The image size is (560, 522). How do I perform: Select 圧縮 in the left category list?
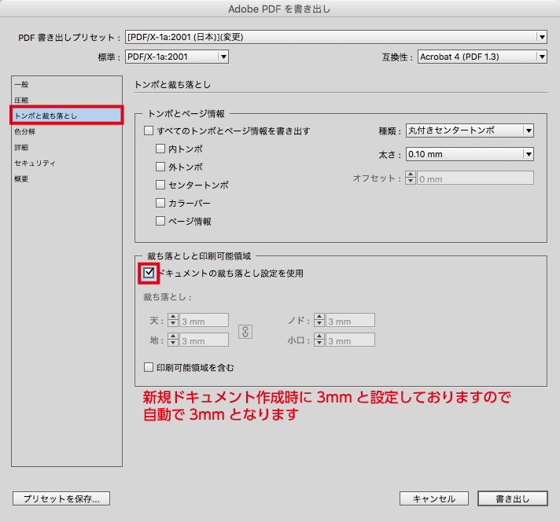(22, 100)
